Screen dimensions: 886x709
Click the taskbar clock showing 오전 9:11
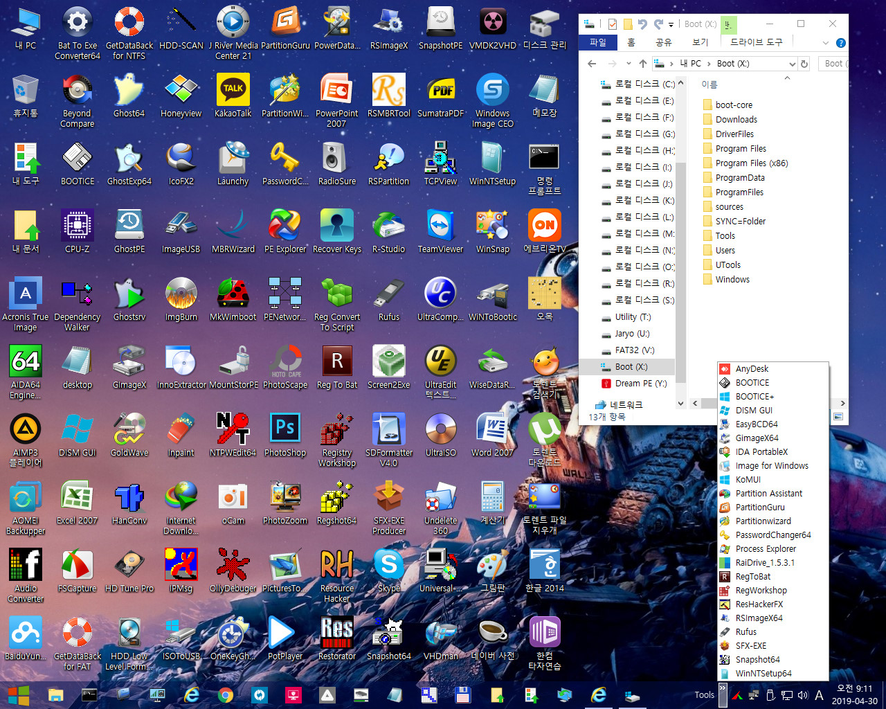(x=854, y=695)
